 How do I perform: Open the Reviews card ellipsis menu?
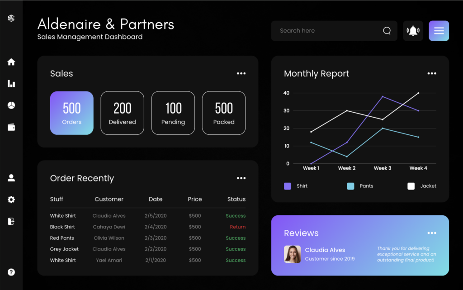tap(432, 233)
